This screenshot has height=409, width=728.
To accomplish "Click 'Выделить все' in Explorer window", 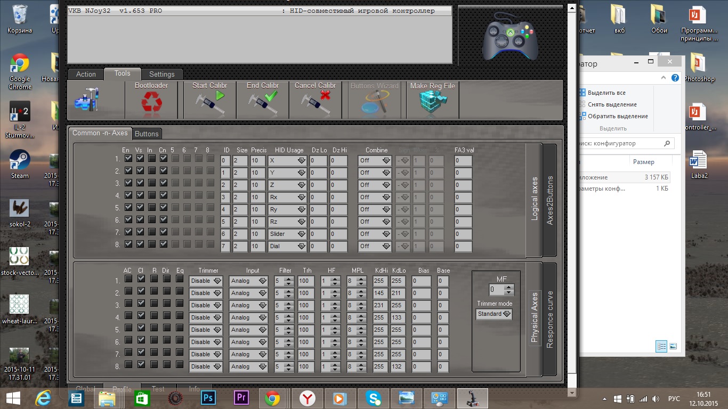I will (x=606, y=93).
